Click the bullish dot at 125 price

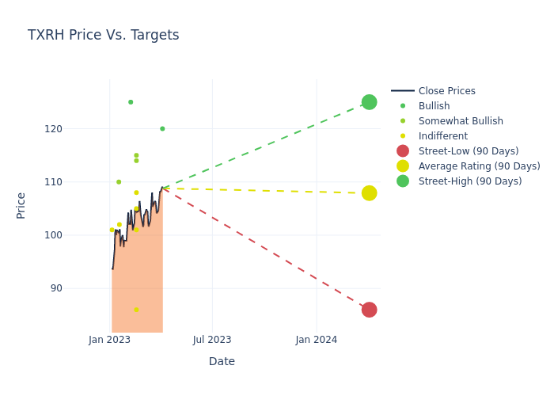131,102
